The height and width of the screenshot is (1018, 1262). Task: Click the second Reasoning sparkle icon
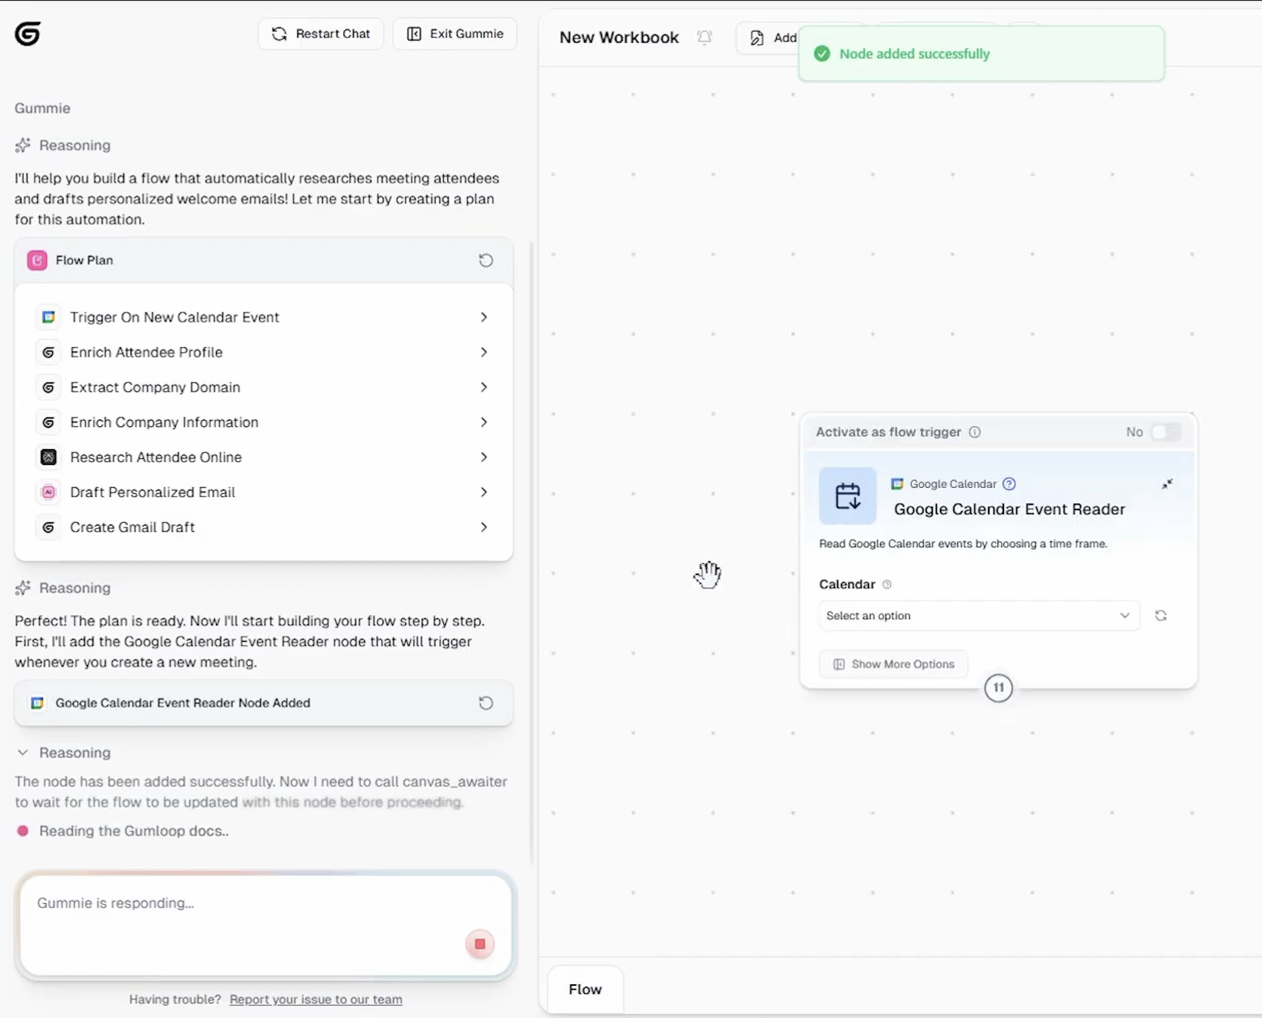(23, 588)
